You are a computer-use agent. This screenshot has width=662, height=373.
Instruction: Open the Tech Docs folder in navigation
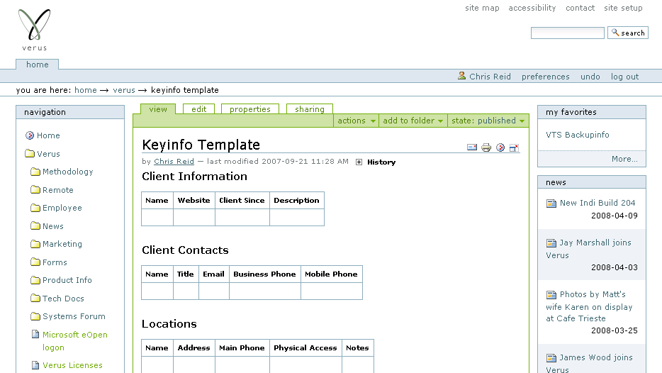tap(63, 299)
